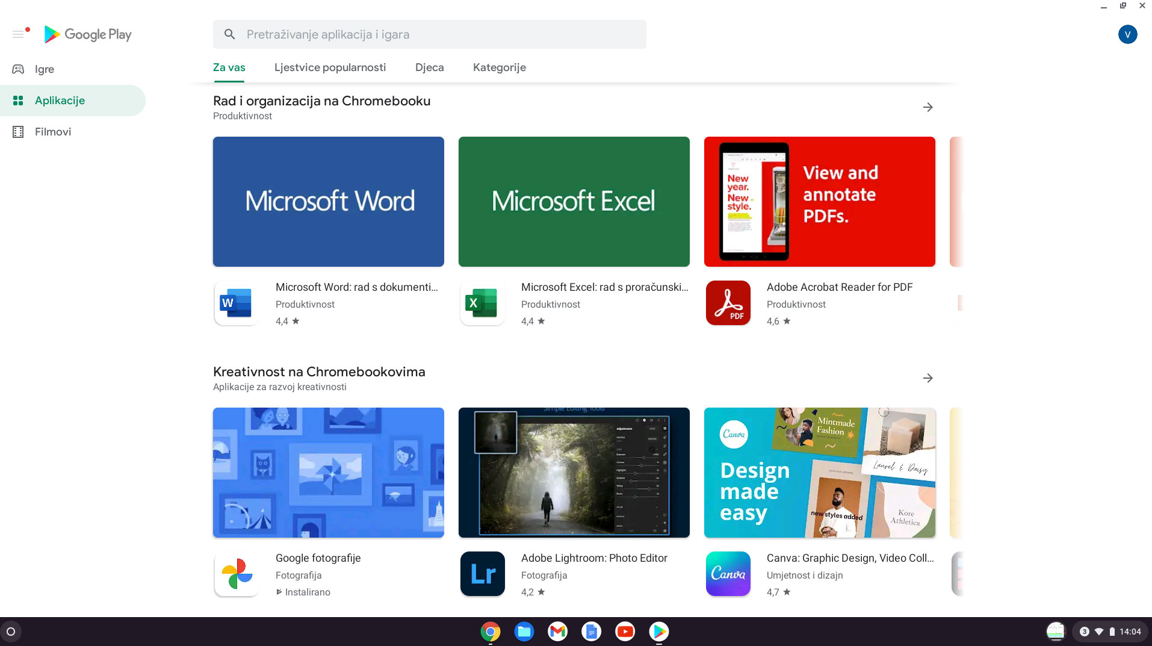
Task: Go to Aplikacije in the sidebar
Action: (x=73, y=101)
